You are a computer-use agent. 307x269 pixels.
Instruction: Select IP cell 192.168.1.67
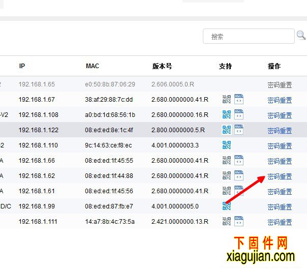[37, 100]
